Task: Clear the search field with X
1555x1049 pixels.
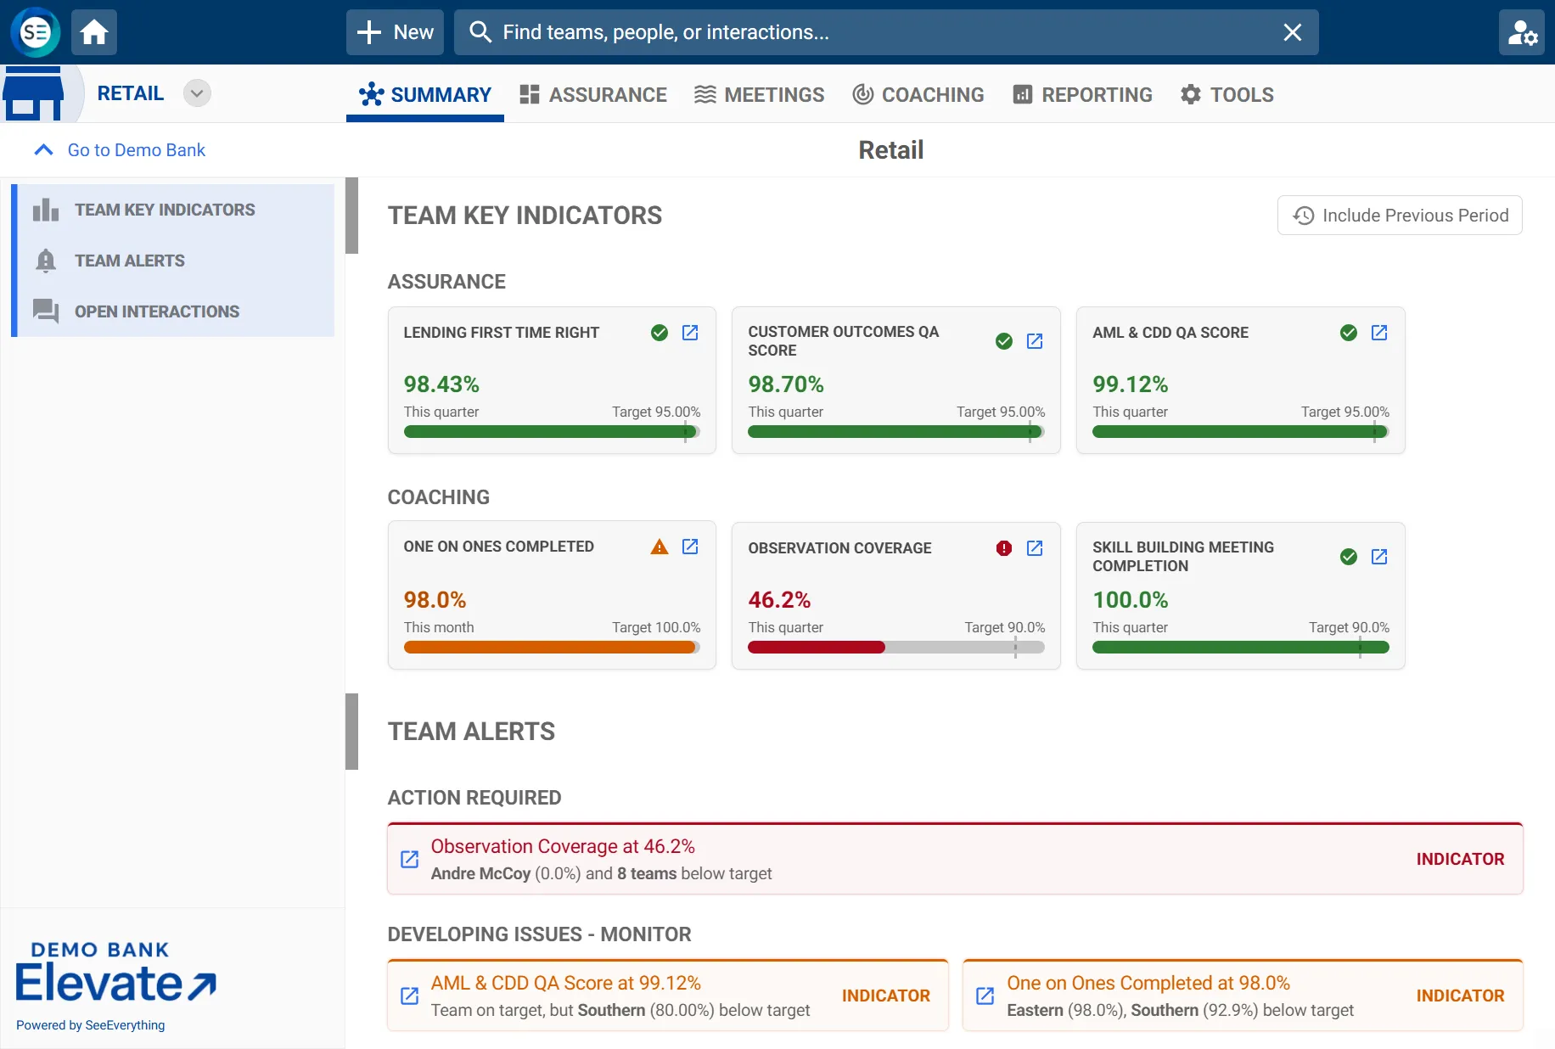Action: (x=1292, y=32)
